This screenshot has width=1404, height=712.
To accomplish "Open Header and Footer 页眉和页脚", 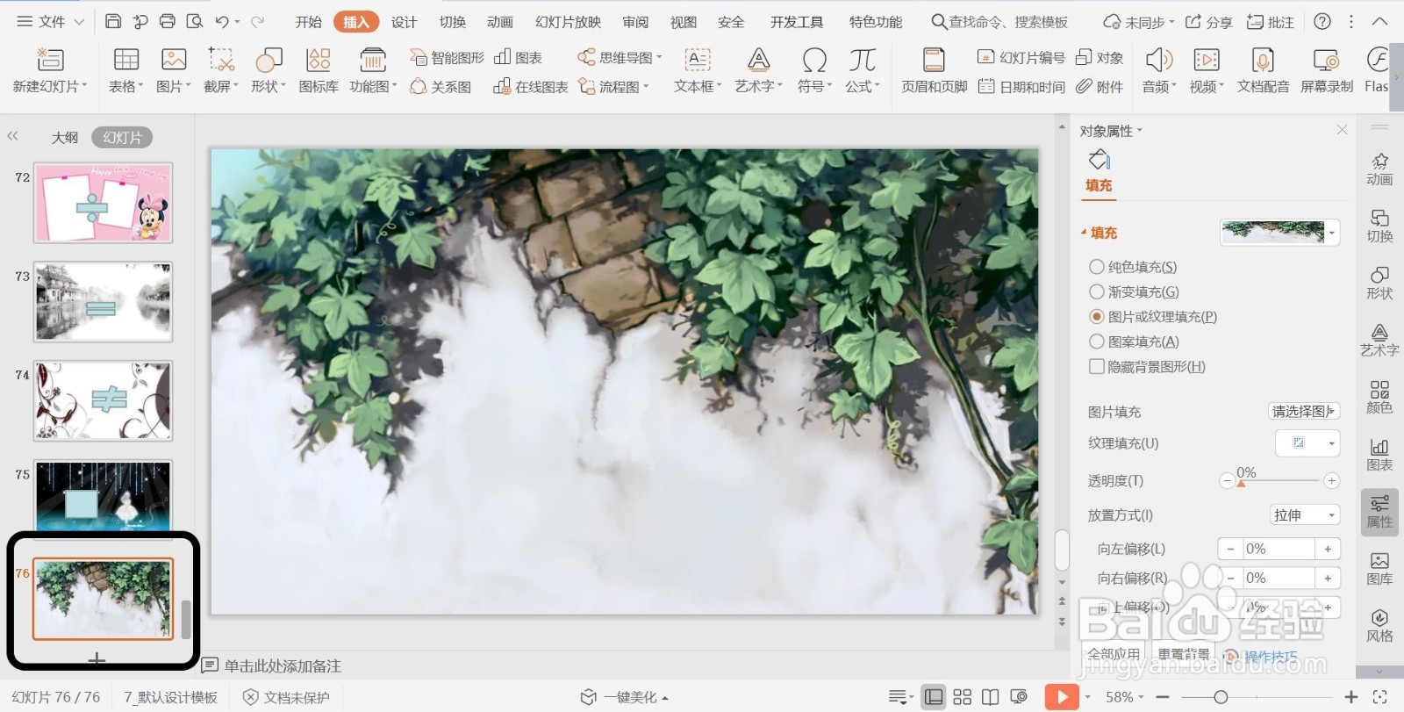I will pyautogui.click(x=934, y=70).
